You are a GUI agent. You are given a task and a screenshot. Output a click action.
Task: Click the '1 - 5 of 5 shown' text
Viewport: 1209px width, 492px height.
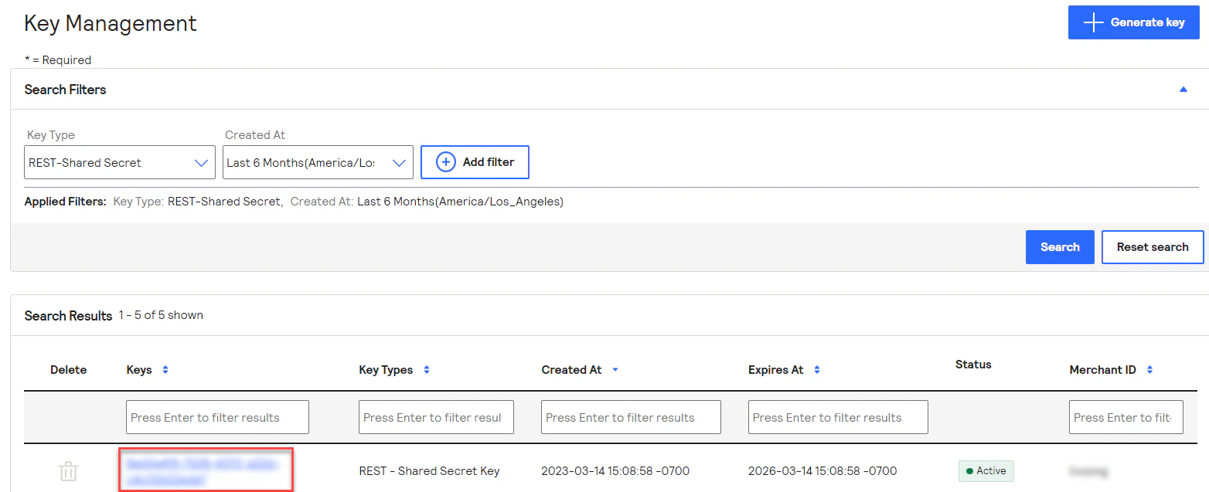point(161,315)
